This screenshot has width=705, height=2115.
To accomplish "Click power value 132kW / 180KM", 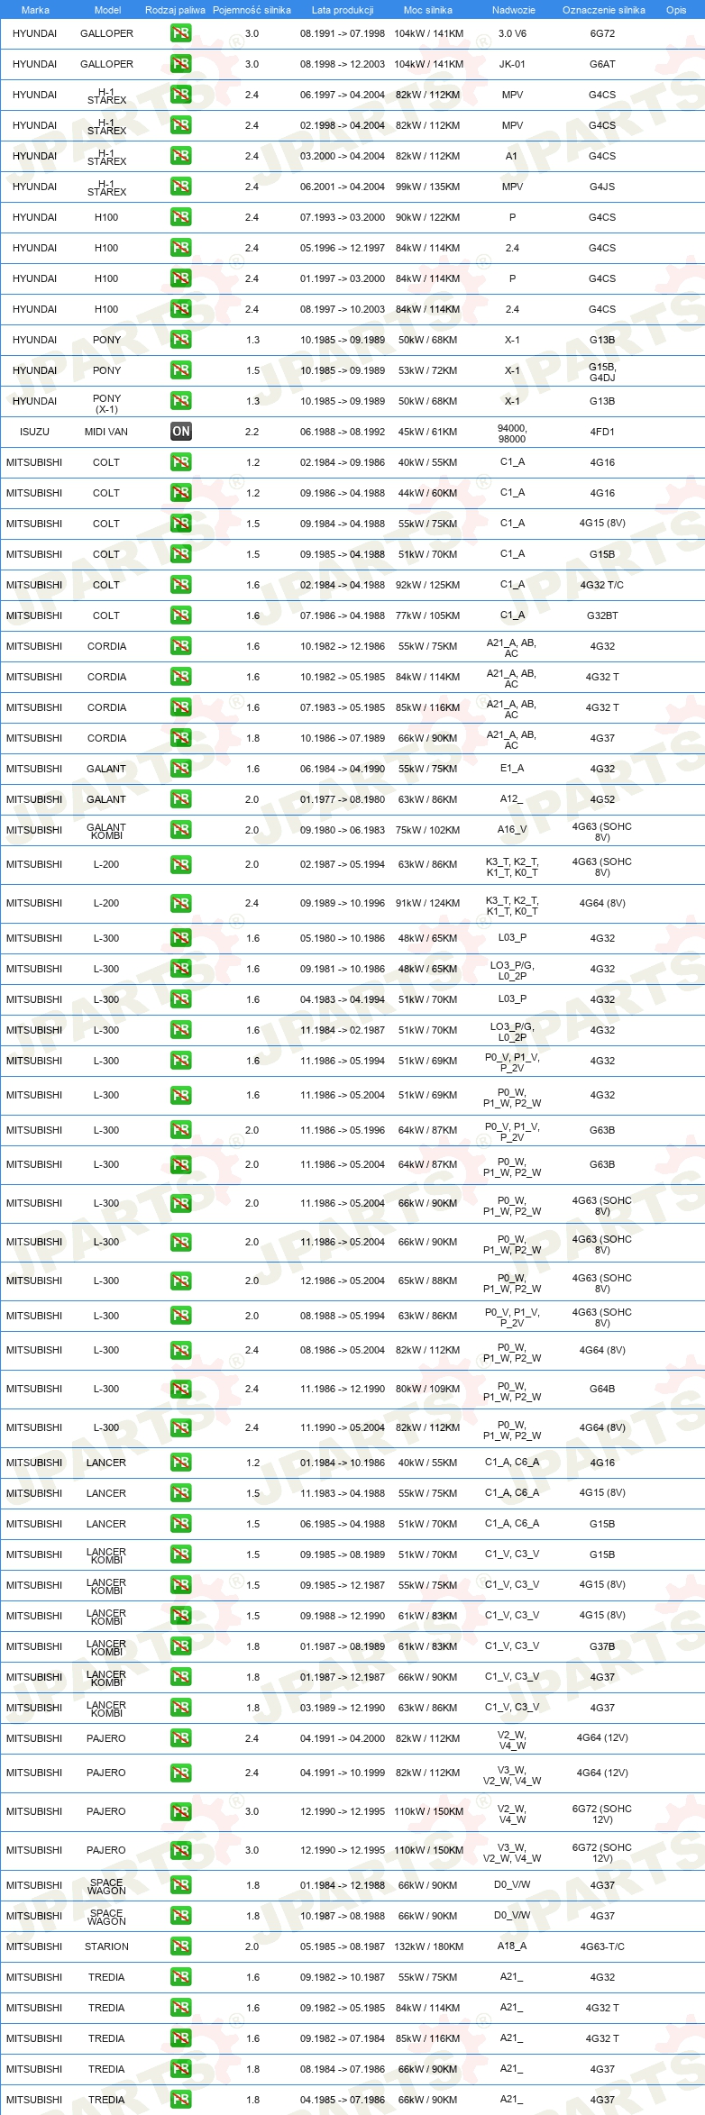I will pos(429,1946).
